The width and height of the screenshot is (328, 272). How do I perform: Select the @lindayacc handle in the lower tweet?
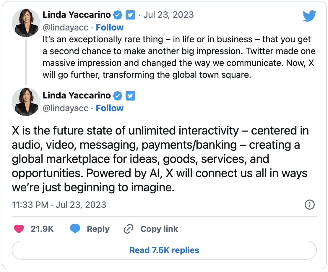tap(66, 108)
